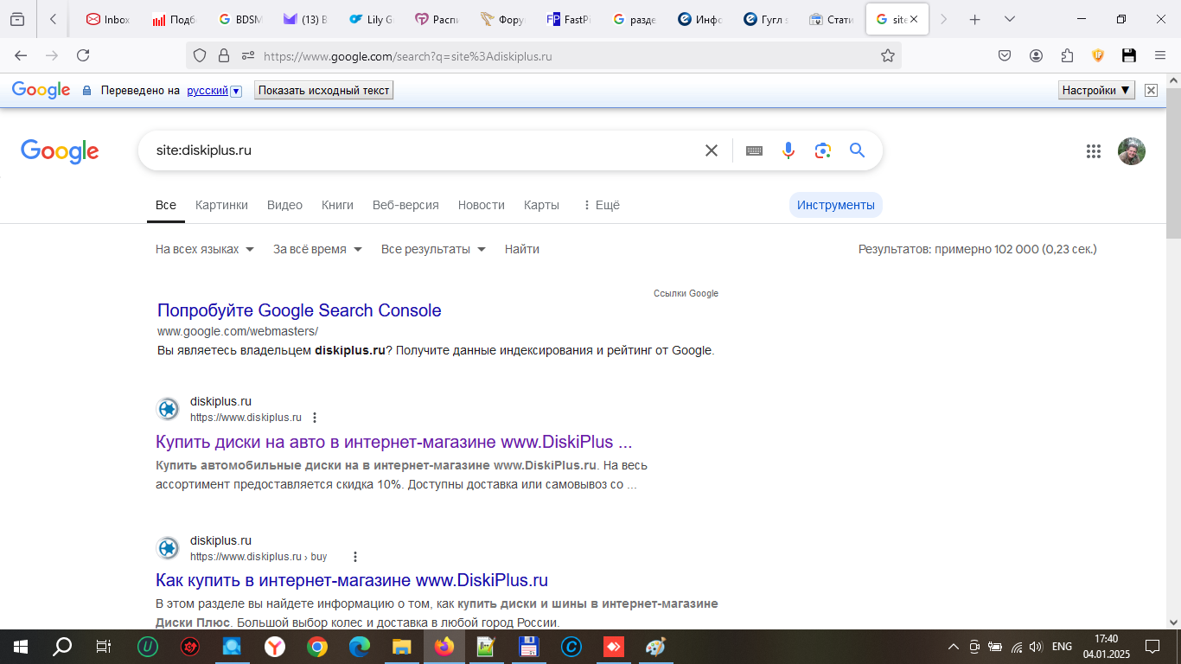1181x664 pixels.
Task: Open more options for diskiplus.ru homepage result
Action: click(315, 418)
